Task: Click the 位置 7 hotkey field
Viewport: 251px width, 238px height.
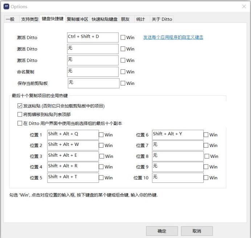Action: (178, 145)
